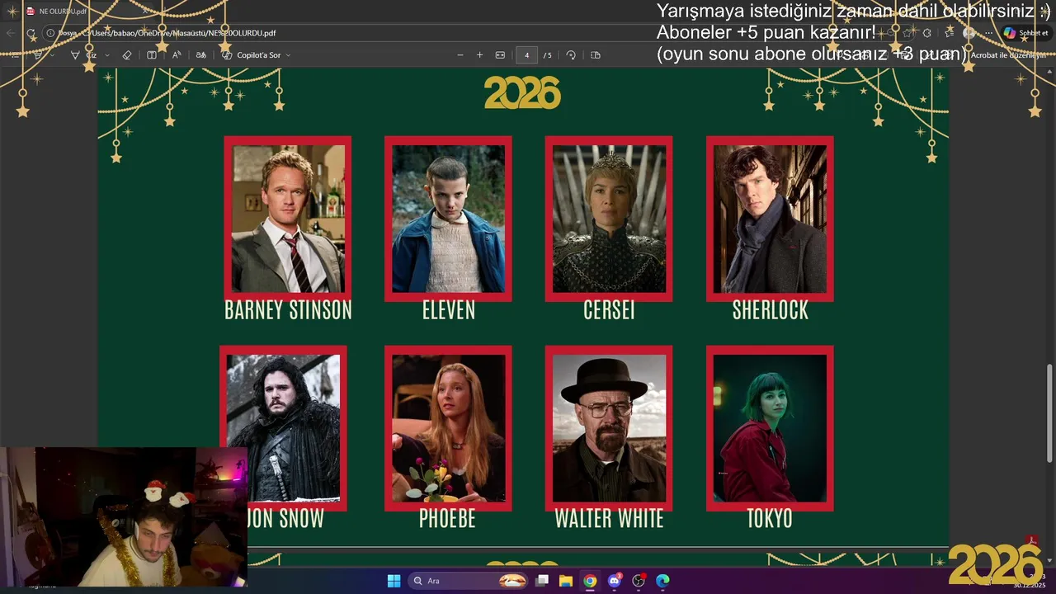Click the site info icon beside Dosya
The height and width of the screenshot is (594, 1056).
coord(50,33)
